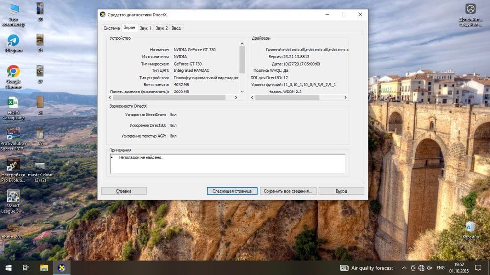The width and height of the screenshot is (490, 275).
Task: Open the Air quality forecast widget
Action: pyautogui.click(x=366, y=268)
